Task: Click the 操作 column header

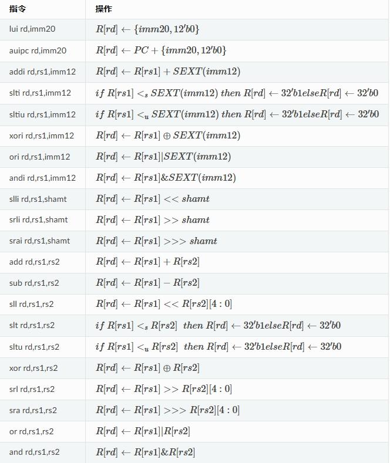Action: [x=103, y=9]
